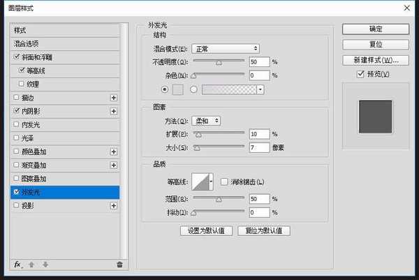Select the solid color glow radio button
The height and width of the screenshot is (280, 419).
click(165, 89)
